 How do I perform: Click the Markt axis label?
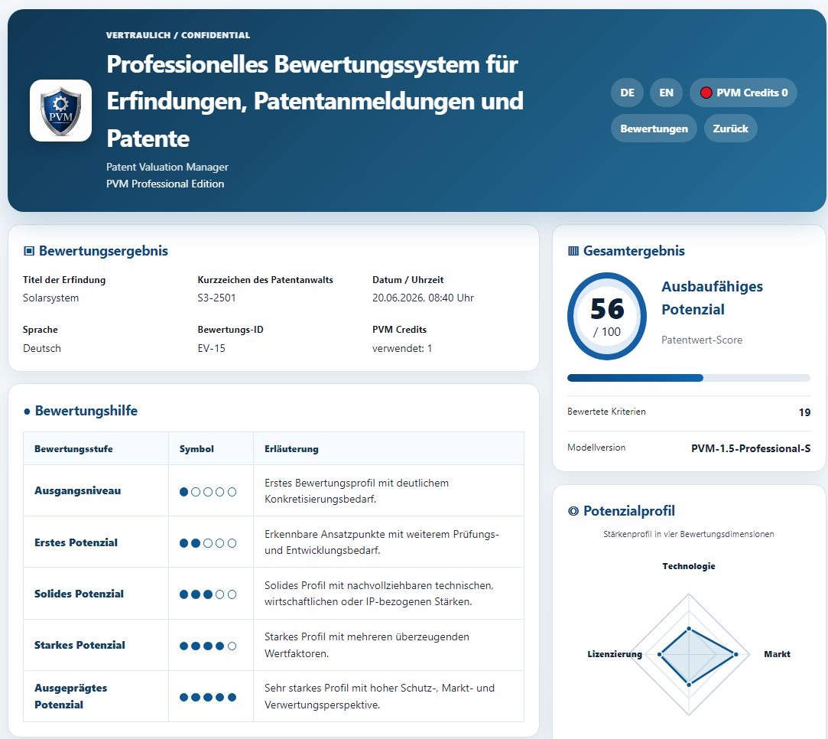coord(777,654)
